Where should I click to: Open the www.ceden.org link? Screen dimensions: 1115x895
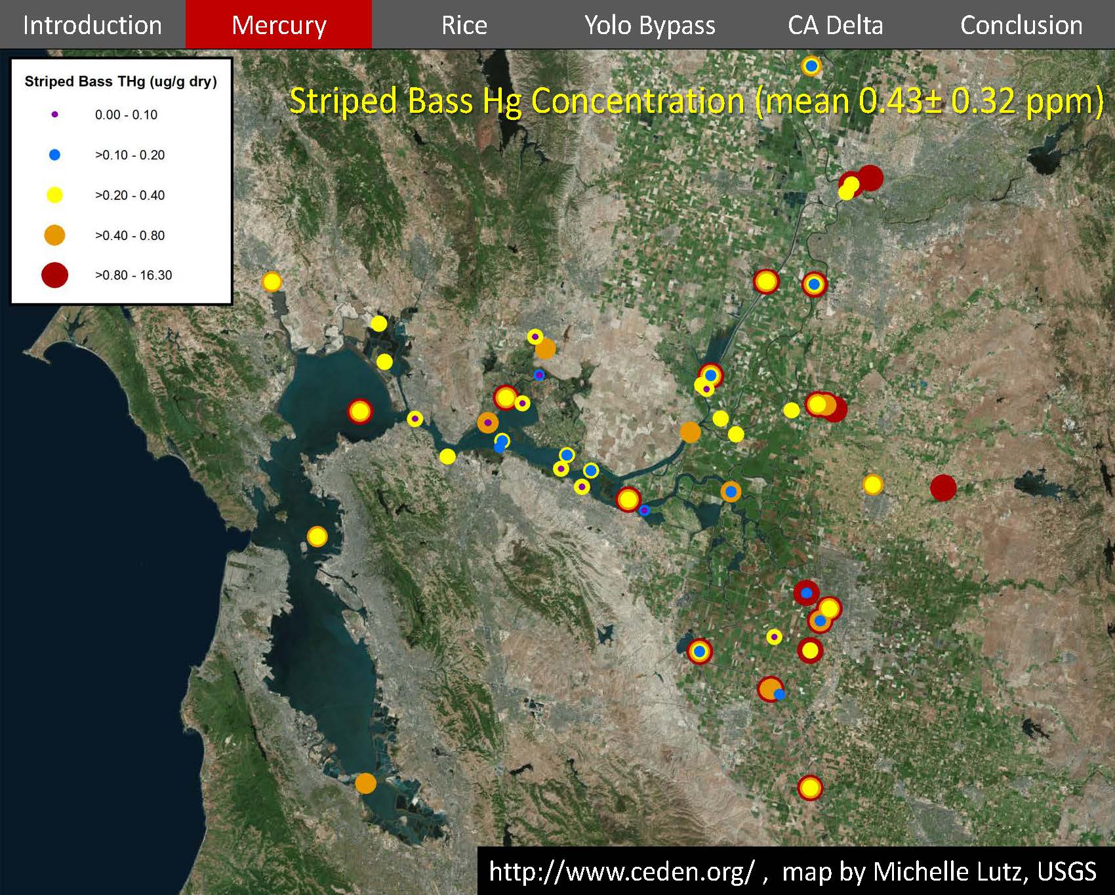622,871
